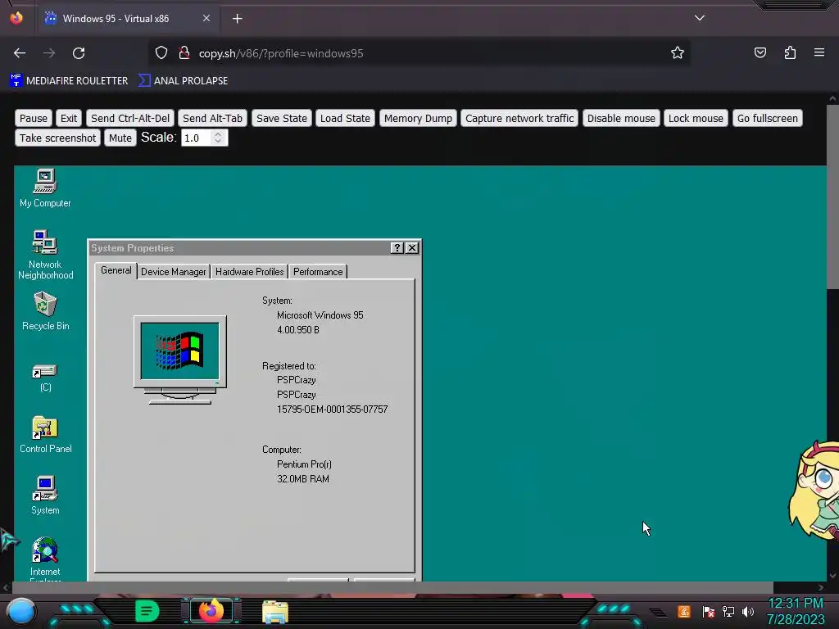This screenshot has width=839, height=629.
Task: Click Firefox icon in taskbar
Action: pos(211,611)
